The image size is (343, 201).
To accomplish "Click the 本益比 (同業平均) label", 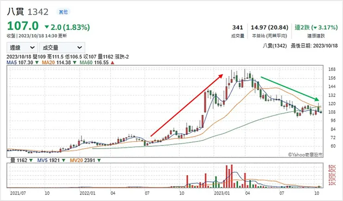I will pyautogui.click(x=269, y=36).
